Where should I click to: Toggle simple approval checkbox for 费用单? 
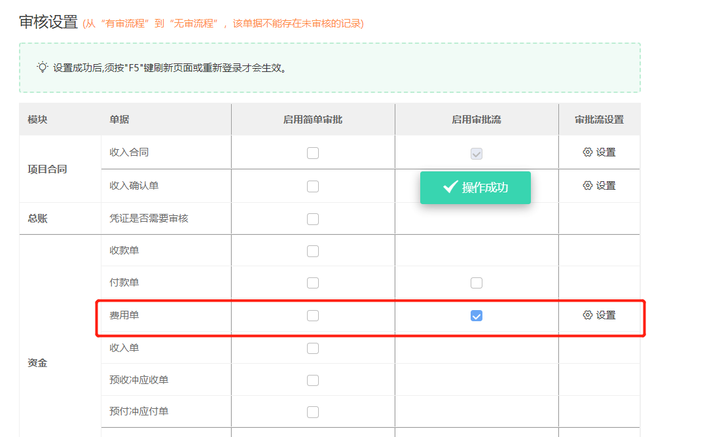pos(312,315)
